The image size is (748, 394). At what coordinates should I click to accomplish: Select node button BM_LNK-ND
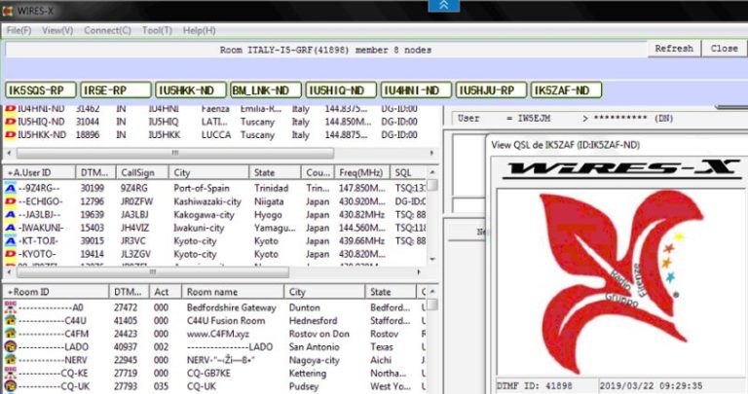click(x=266, y=90)
